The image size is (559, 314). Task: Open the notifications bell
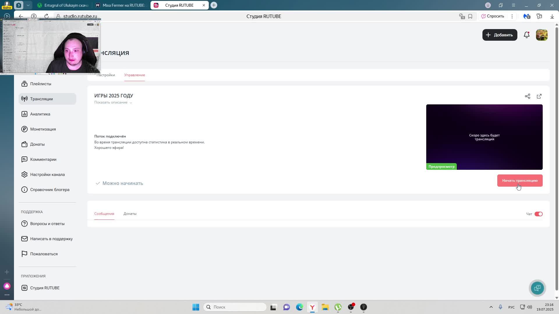[x=526, y=35]
